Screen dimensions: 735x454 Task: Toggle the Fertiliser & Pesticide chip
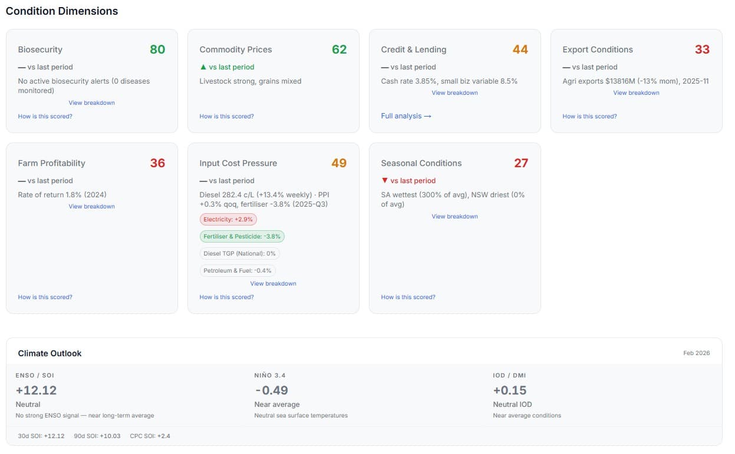click(x=242, y=236)
